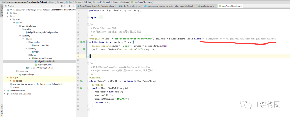Close the application.yml editor tab
The image size is (290, 117).
tap(216, 6)
